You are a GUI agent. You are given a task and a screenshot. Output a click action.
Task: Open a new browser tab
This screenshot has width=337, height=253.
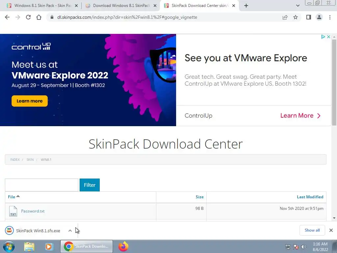246,6
